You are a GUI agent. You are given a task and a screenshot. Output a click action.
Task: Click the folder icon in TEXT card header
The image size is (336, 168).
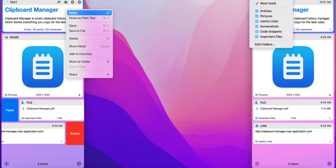point(66,2)
